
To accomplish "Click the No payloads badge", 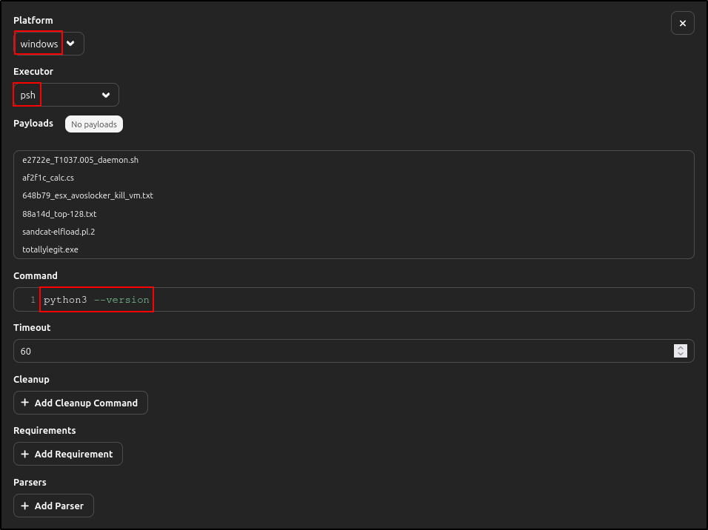I will click(x=94, y=124).
